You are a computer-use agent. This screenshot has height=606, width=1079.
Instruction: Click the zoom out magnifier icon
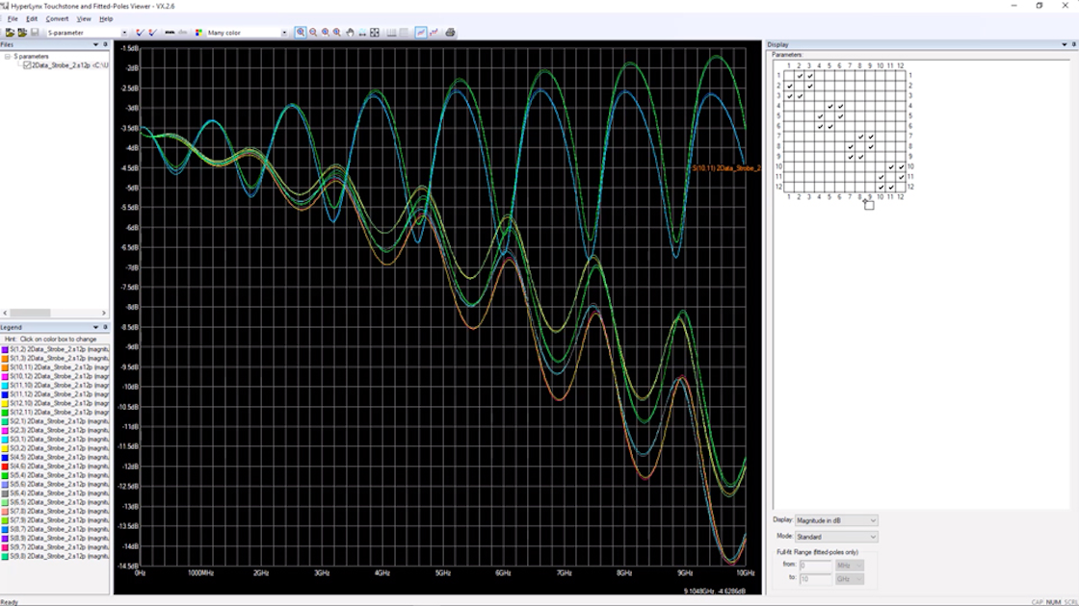313,33
